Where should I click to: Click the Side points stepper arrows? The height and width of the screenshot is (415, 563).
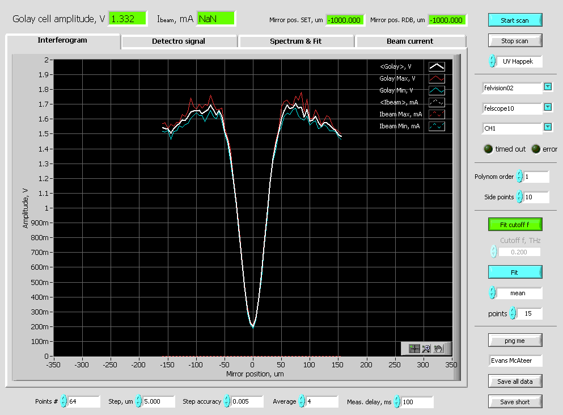[519, 196]
